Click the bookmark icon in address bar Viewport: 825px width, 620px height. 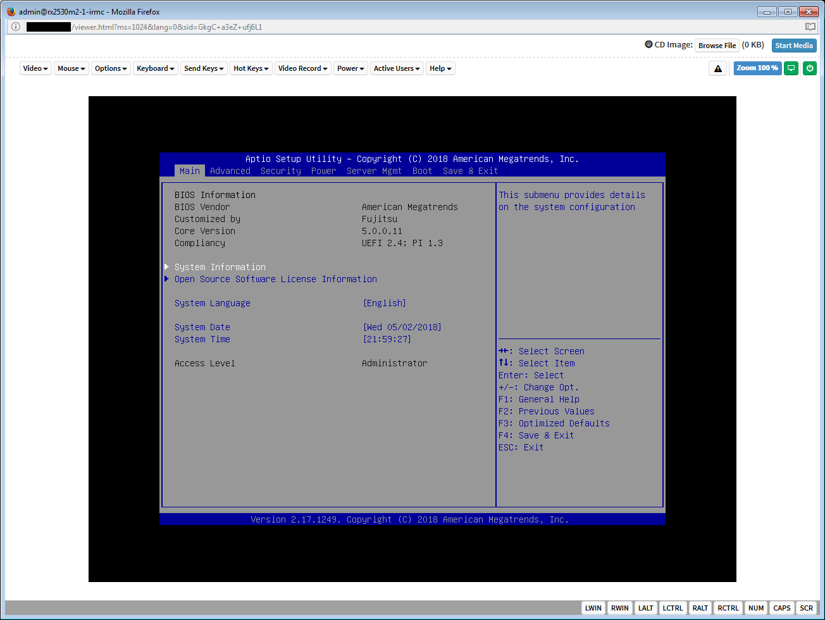click(x=810, y=27)
